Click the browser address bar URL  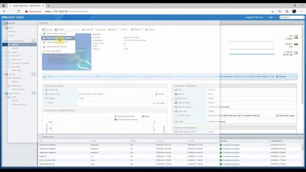click(x=66, y=11)
